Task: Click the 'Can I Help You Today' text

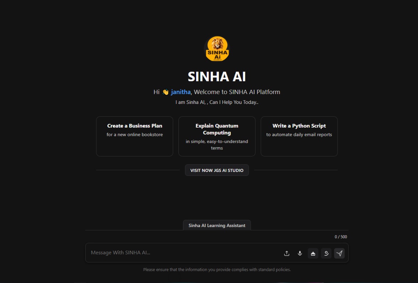Action: 234,102
